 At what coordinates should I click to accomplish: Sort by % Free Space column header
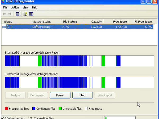(x=141, y=22)
